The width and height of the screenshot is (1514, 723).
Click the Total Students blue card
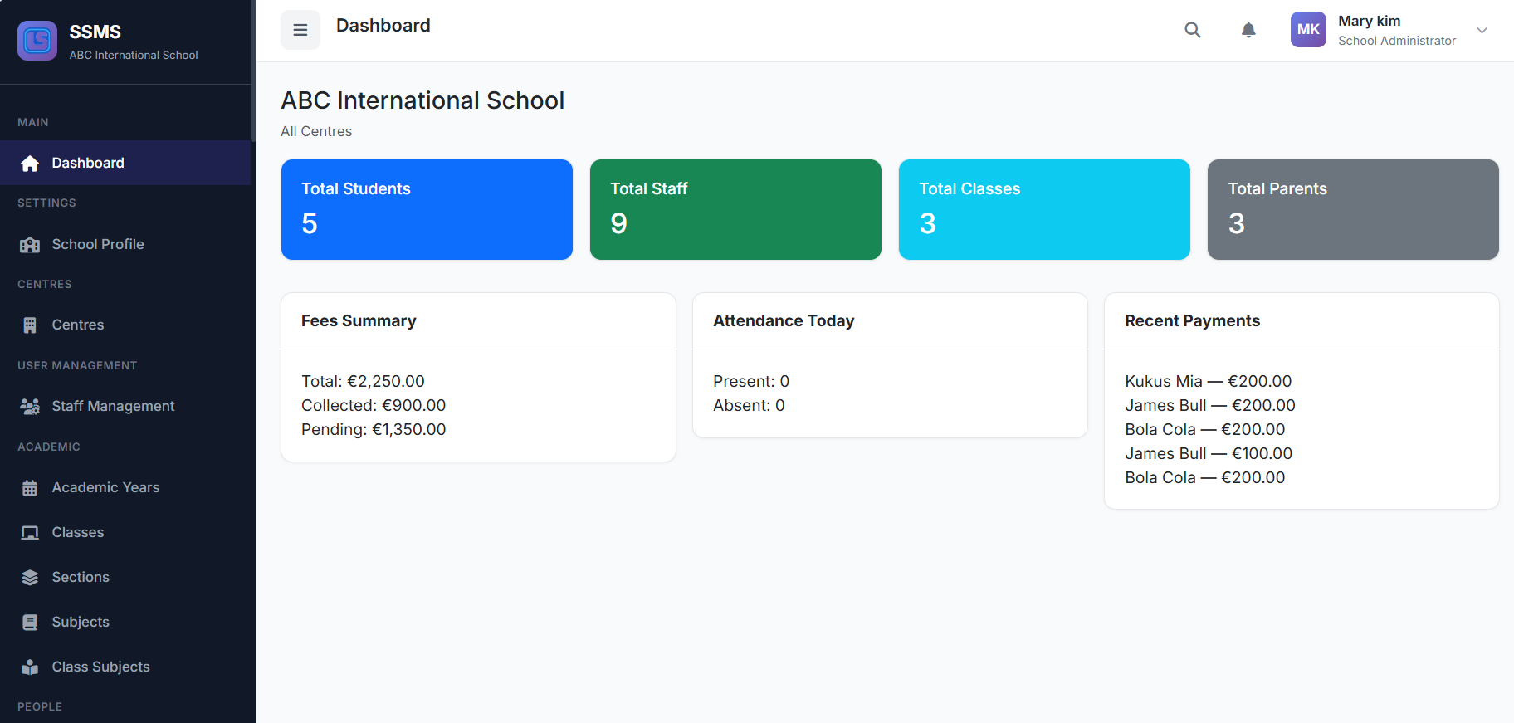click(x=427, y=209)
